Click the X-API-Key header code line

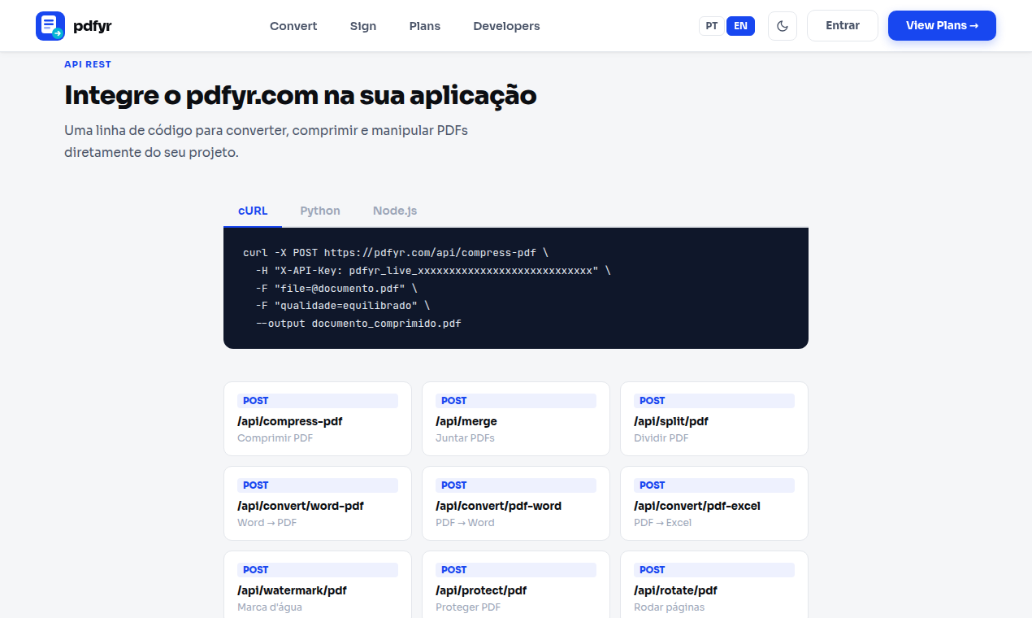(x=433, y=270)
